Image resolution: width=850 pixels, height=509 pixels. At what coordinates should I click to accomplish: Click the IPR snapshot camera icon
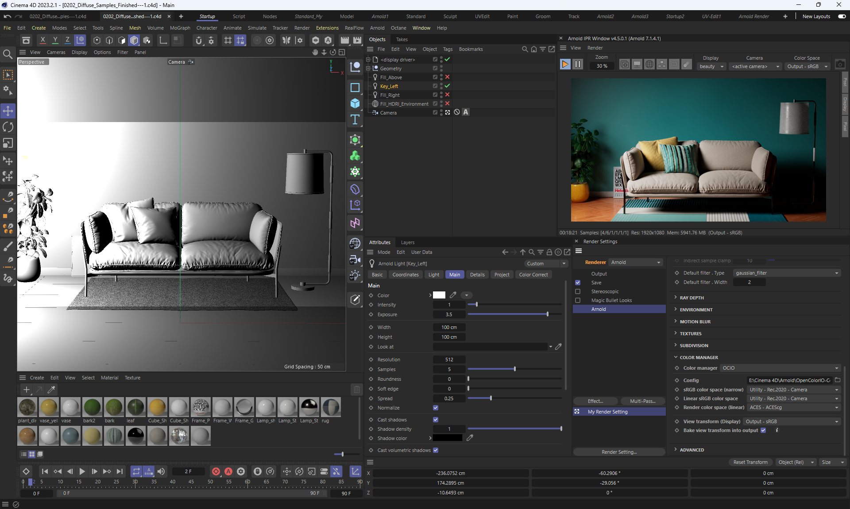(x=840, y=64)
